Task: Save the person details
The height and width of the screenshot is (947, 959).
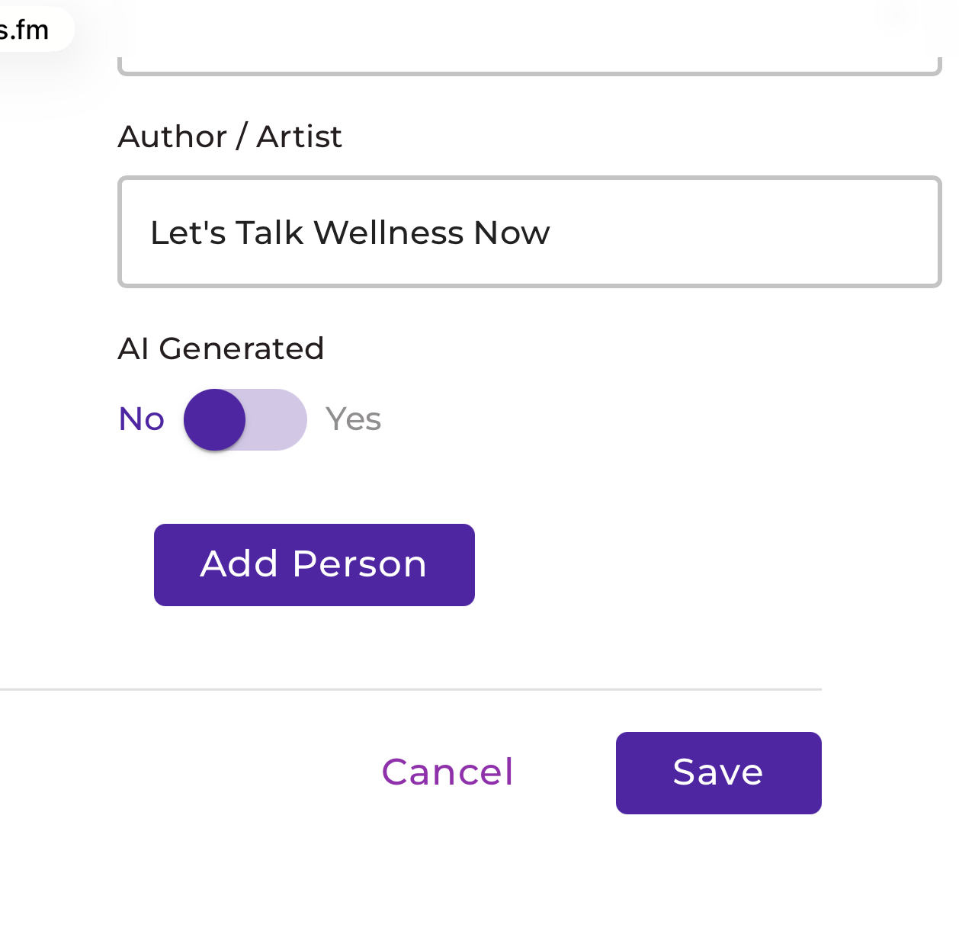Action: click(x=717, y=772)
